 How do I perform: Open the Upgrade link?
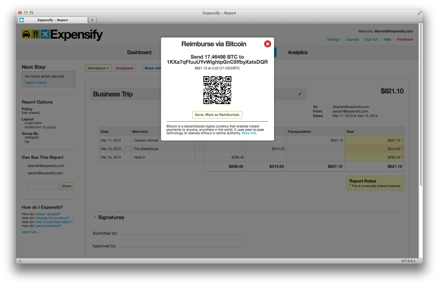point(352,39)
